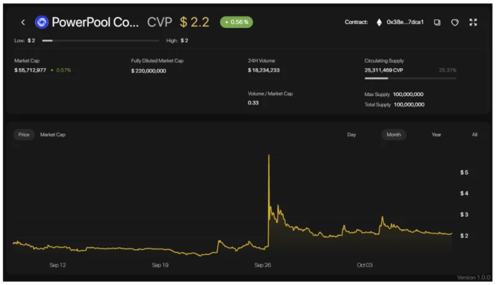Go back using the left chevron arrow

[x=23, y=22]
